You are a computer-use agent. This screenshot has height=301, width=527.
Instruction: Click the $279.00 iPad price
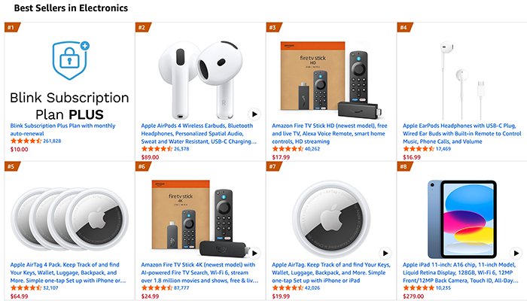tap(414, 296)
